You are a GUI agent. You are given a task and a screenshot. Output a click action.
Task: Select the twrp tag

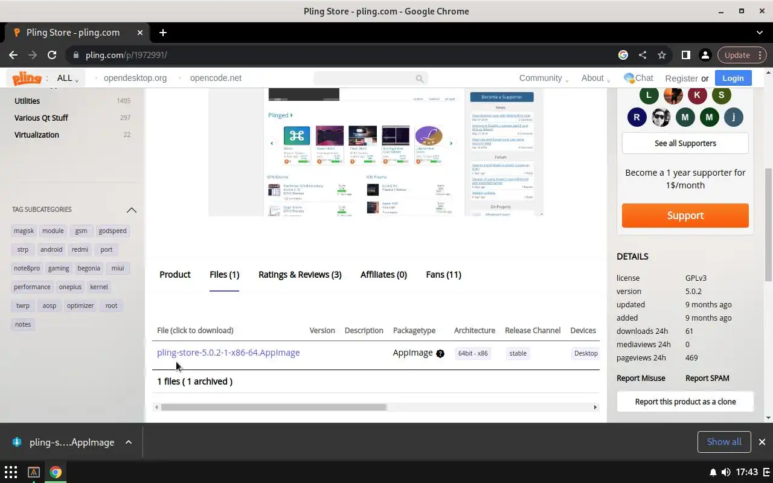point(23,305)
